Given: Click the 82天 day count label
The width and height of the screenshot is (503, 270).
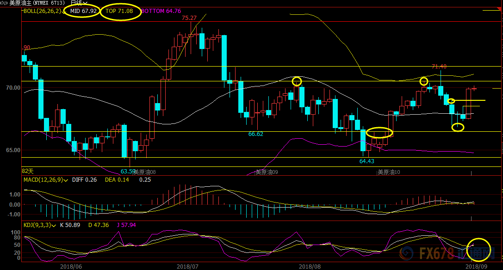Looking at the screenshot, I should coord(28,171).
